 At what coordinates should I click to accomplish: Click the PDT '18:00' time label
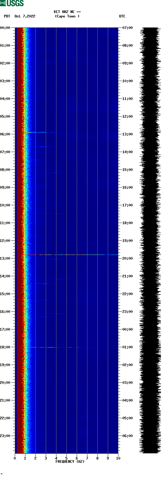5,347
